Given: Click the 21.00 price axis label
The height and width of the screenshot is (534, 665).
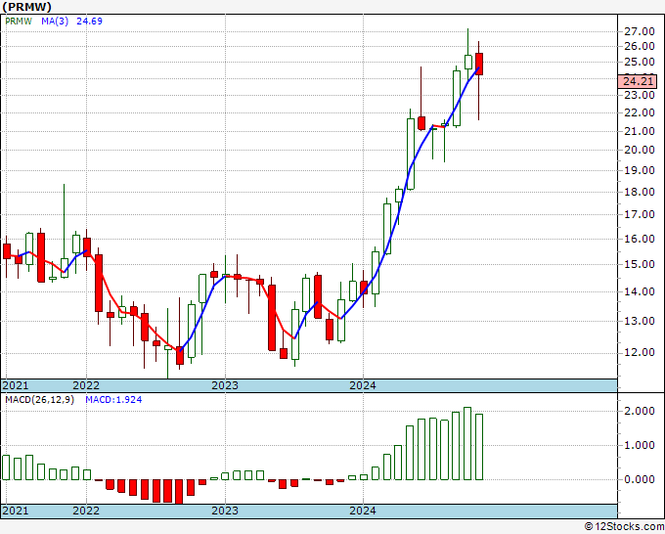Looking at the screenshot, I should 640,131.
